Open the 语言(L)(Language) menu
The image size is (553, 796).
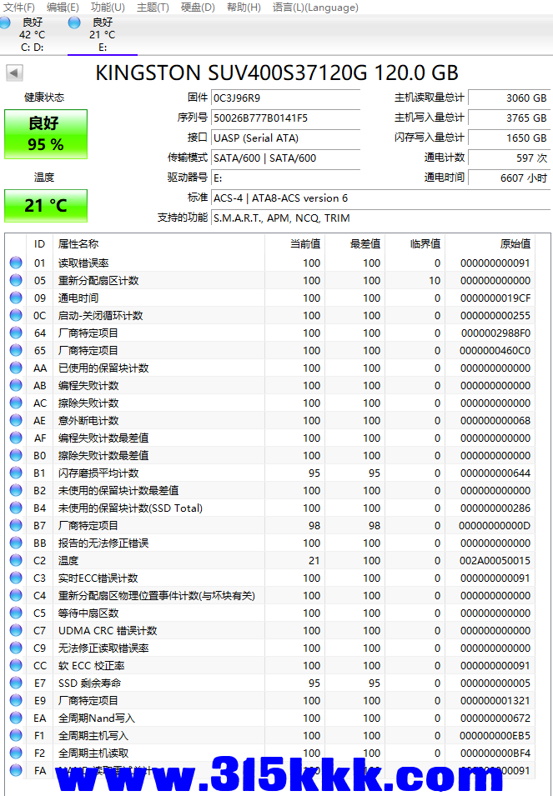point(314,8)
